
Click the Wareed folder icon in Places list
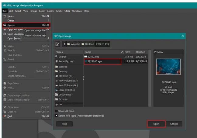[57, 67]
